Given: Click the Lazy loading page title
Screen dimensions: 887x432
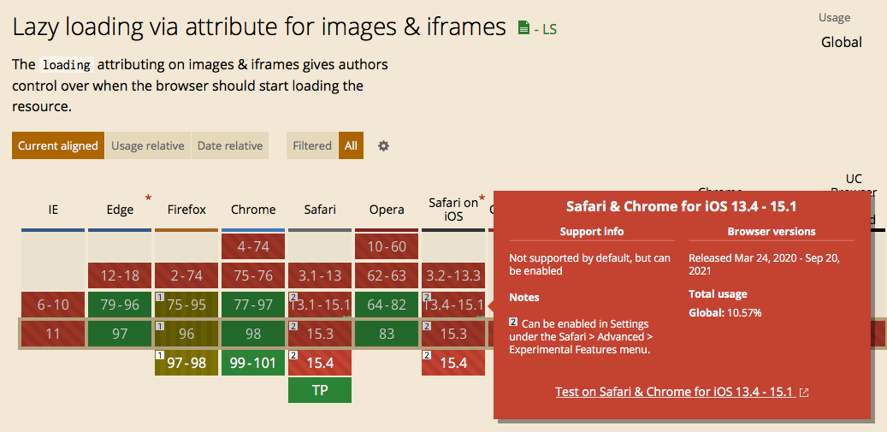Looking at the screenshot, I should [259, 27].
